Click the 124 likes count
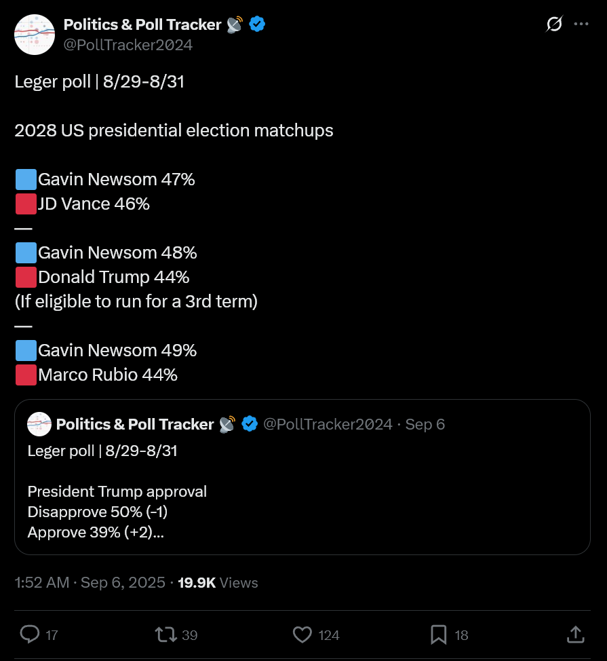Screen dimensions: 607x661 329,635
